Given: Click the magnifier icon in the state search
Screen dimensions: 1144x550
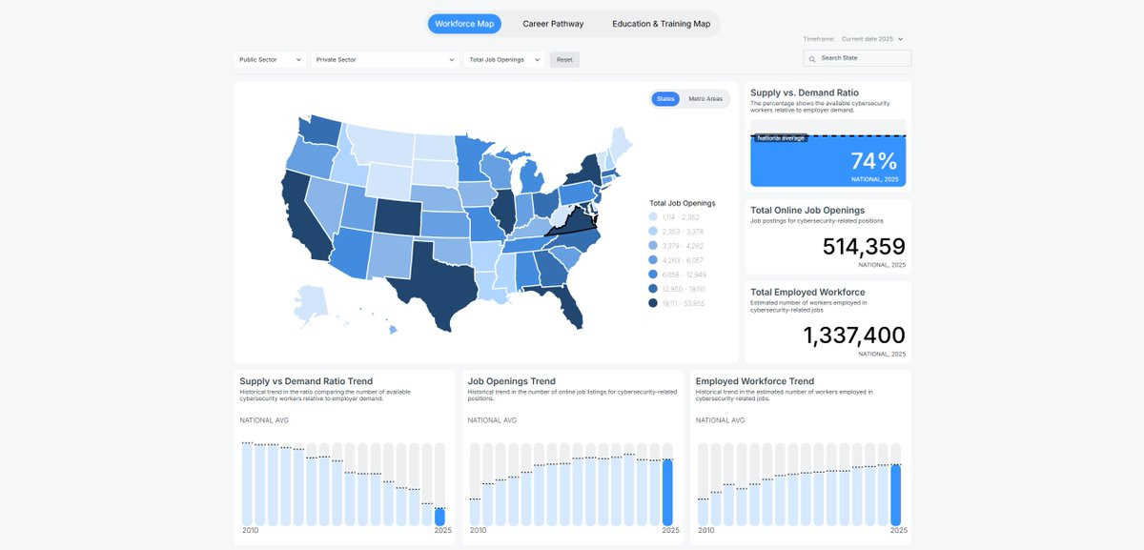Looking at the screenshot, I should (x=812, y=59).
